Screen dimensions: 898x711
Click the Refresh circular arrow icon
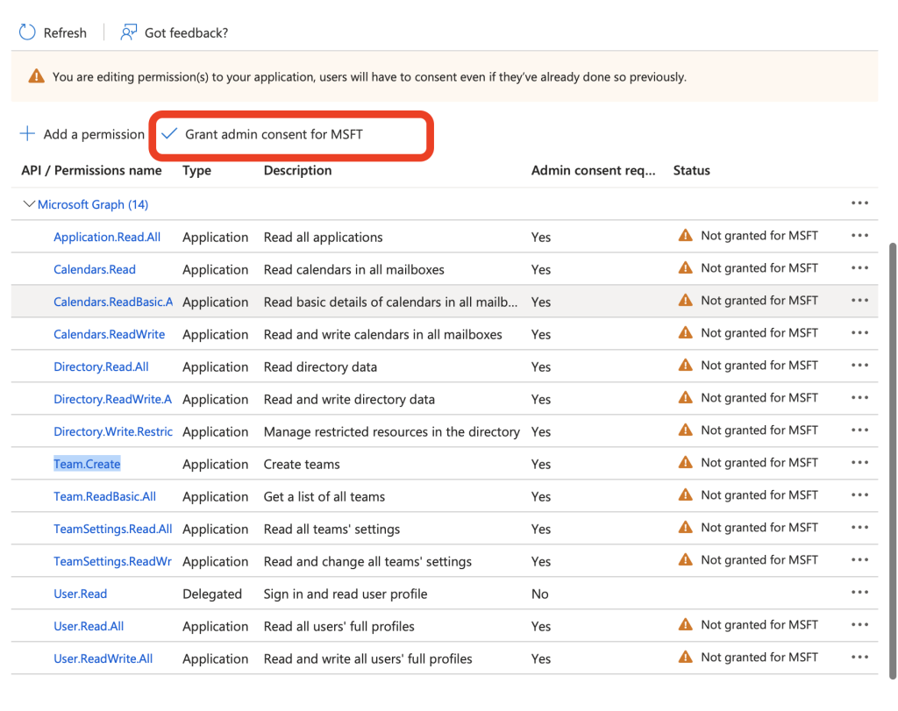click(27, 32)
